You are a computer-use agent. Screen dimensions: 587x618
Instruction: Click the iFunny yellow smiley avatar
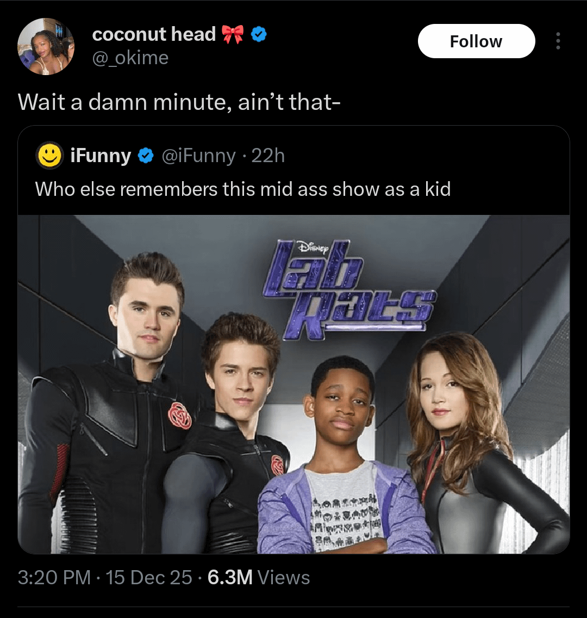pyautogui.click(x=49, y=156)
